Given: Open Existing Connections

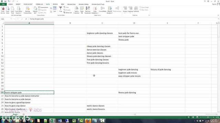Looking at the screenshot, I should tap(27, 10).
